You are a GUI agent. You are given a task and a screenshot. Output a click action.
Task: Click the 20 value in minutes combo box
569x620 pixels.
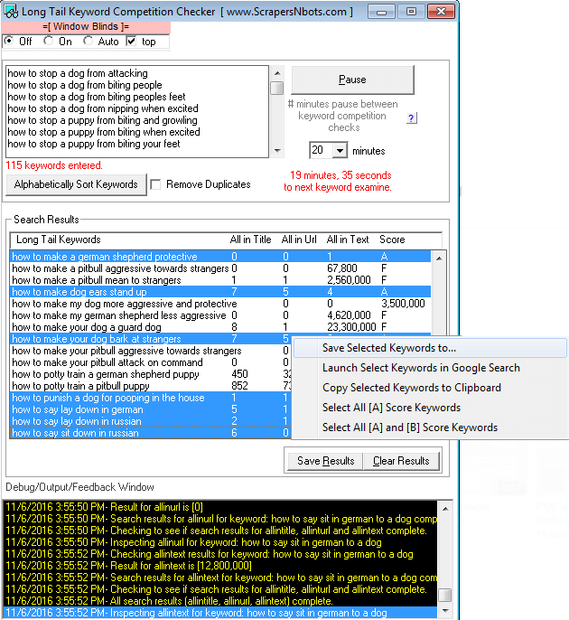point(321,150)
